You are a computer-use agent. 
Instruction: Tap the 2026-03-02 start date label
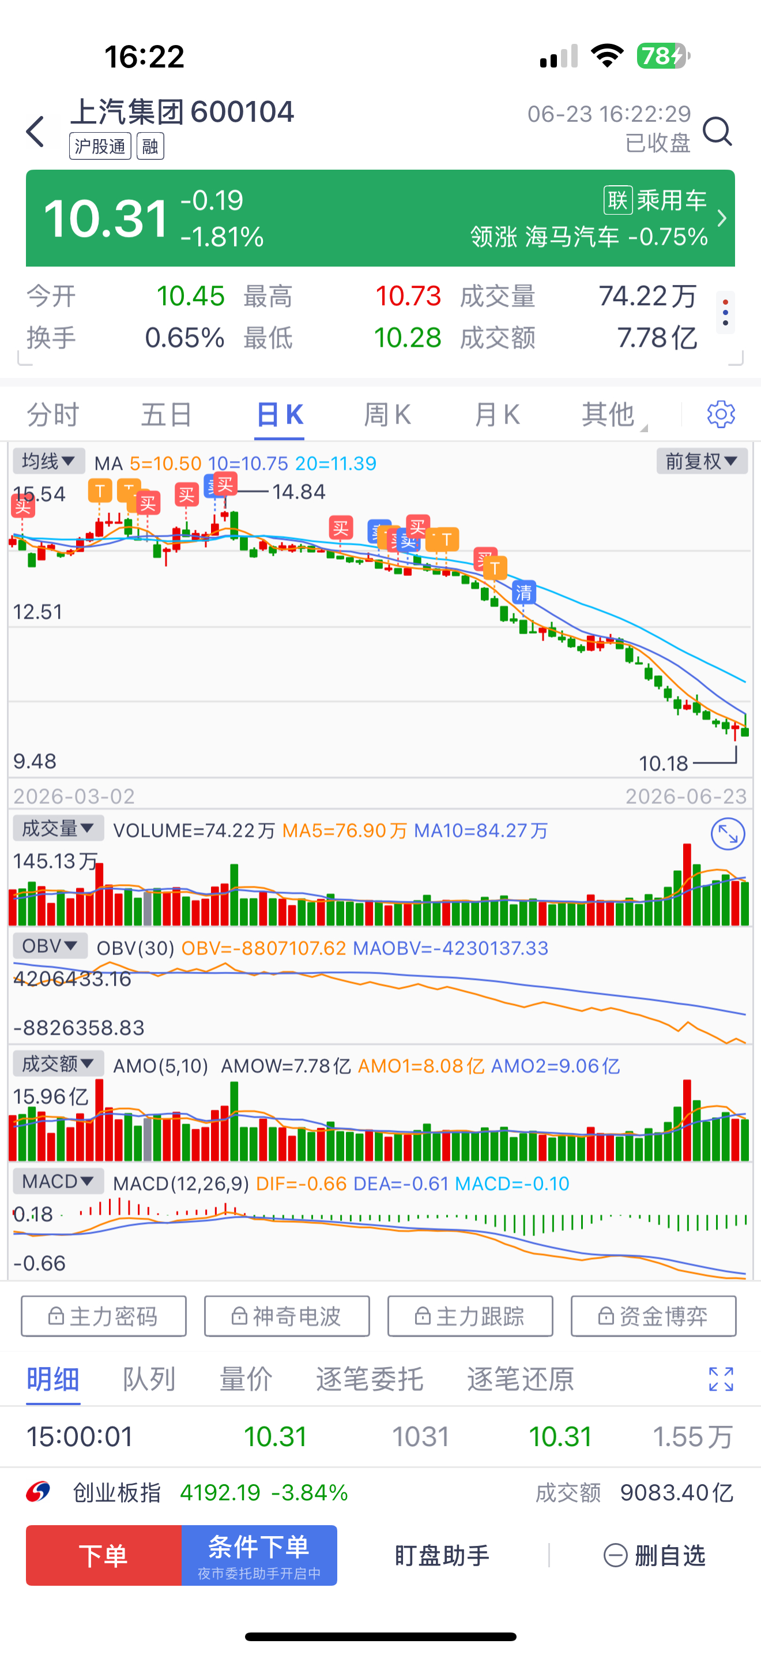tap(74, 797)
